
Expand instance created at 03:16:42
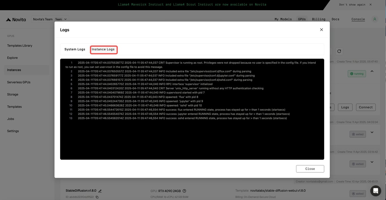click(x=372, y=162)
